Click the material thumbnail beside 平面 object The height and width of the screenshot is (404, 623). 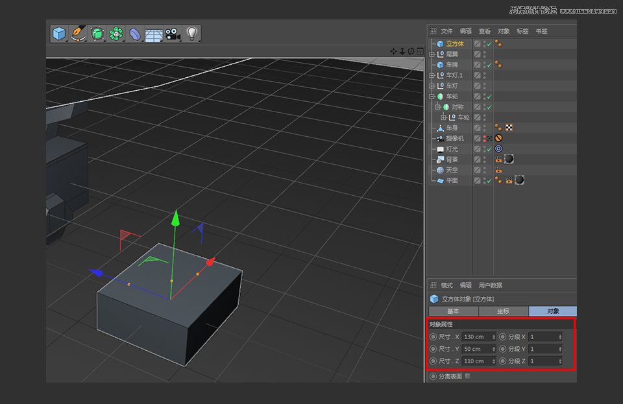pos(519,180)
